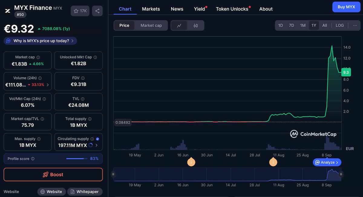The width and height of the screenshot is (363, 197).
Task: Open 'Why is MYX's price up today?'
Action: coord(40,41)
